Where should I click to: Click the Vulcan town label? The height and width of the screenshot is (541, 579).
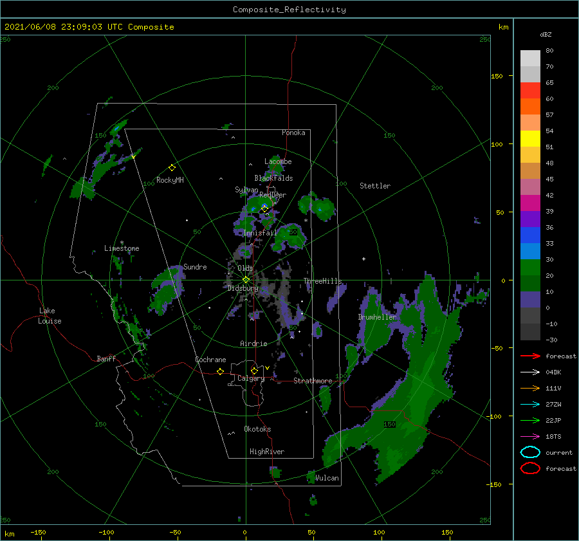(327, 478)
